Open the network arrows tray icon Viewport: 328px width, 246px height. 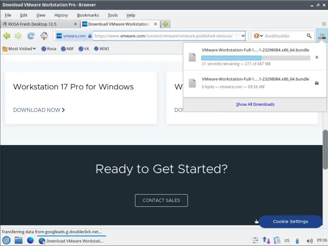click(266, 240)
